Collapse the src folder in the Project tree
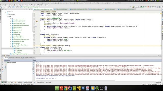Screen dimensions: 163x91 (6, 13)
